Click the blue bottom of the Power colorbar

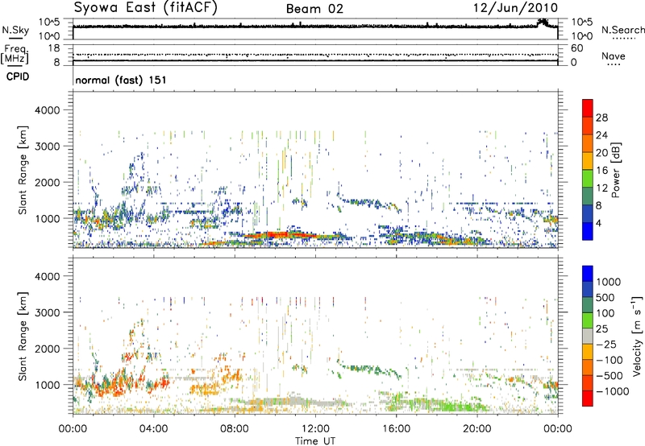[x=588, y=232]
